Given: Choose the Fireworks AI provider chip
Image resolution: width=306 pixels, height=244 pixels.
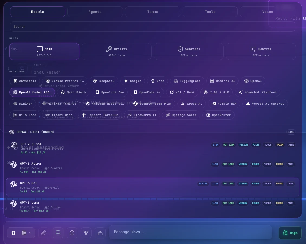Looking at the screenshot, I should click(x=142, y=115).
